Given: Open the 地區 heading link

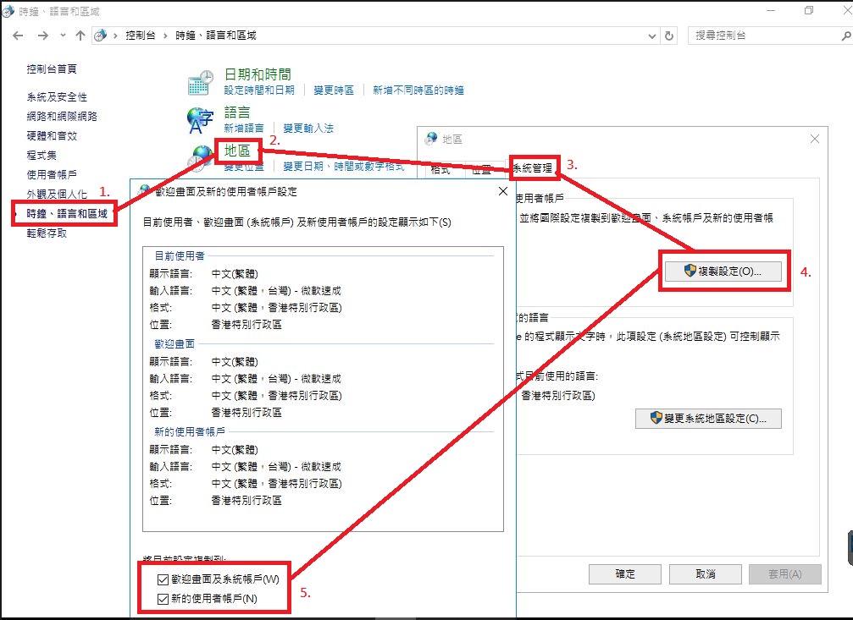Looking at the screenshot, I should [237, 151].
